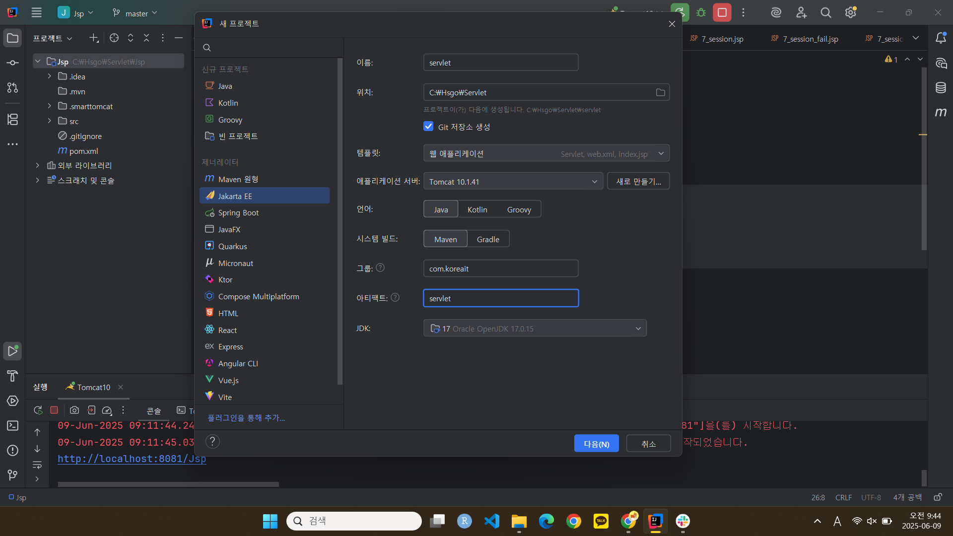Viewport: 953px width, 536px height.
Task: Open the Database tool window icon
Action: point(941,88)
